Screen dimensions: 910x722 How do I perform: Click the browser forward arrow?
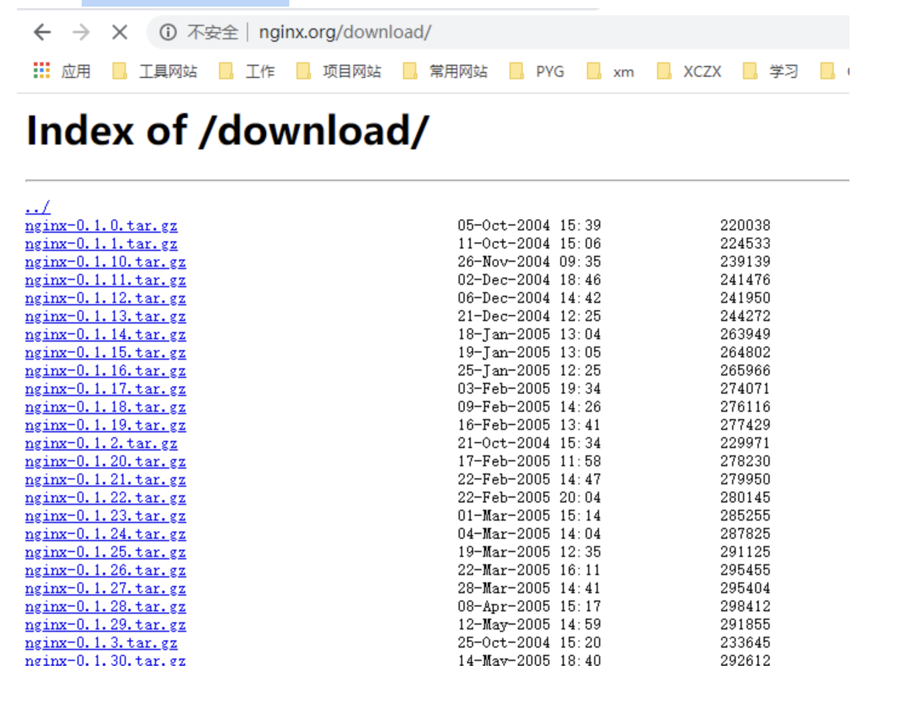point(80,32)
